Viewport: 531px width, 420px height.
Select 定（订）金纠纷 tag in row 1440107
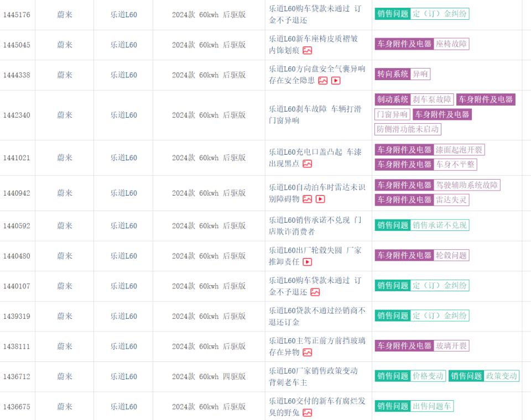coord(440,285)
